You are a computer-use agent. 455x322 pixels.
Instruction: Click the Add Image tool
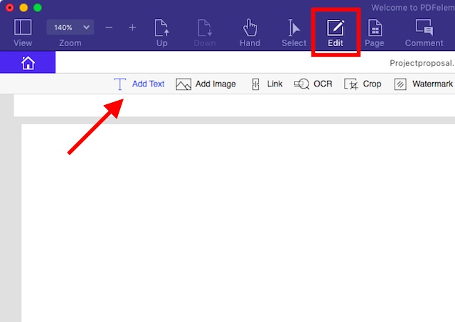point(205,84)
